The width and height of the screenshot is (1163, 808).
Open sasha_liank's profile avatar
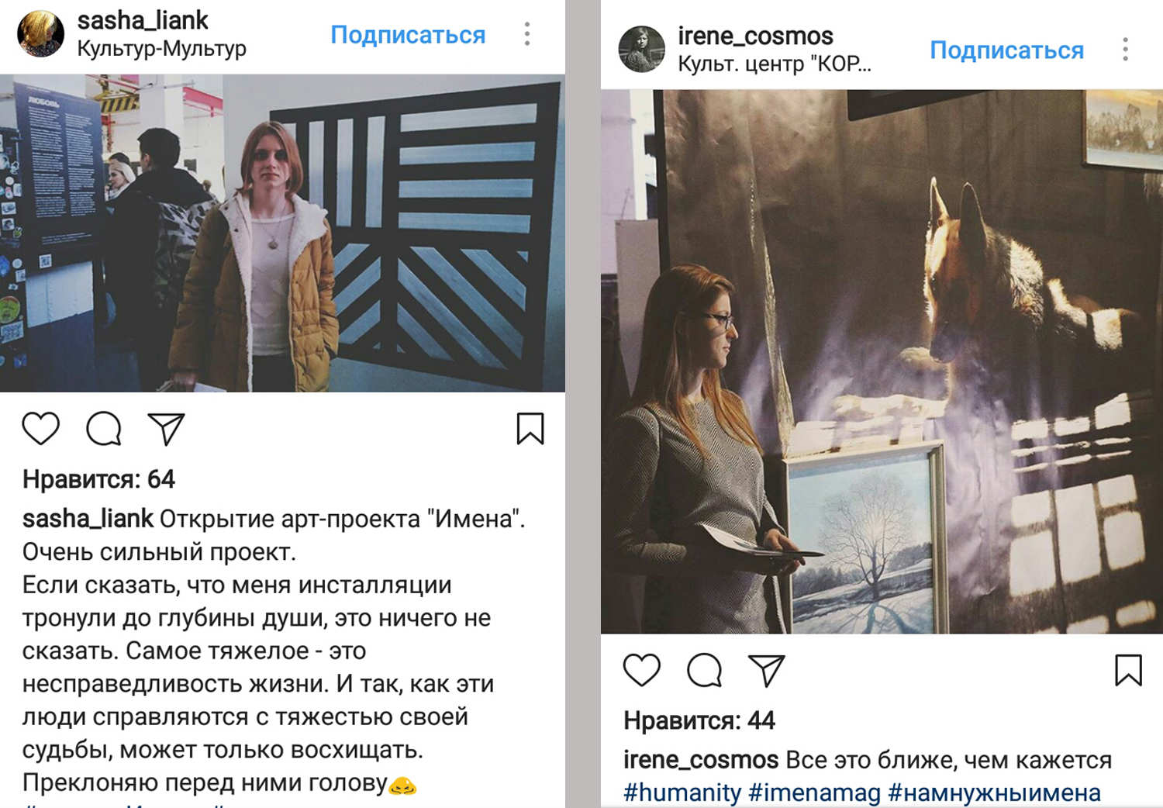pyautogui.click(x=41, y=34)
